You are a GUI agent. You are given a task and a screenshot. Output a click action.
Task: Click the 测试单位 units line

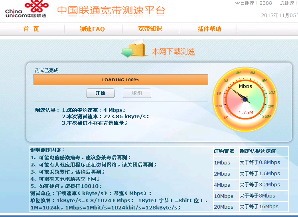click(91, 193)
